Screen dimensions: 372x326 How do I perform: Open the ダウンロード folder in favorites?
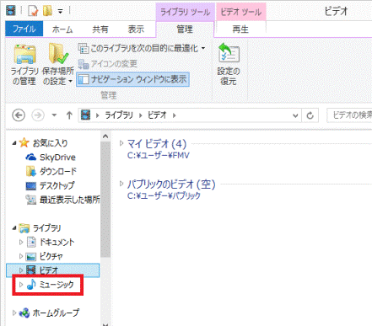[58, 171]
